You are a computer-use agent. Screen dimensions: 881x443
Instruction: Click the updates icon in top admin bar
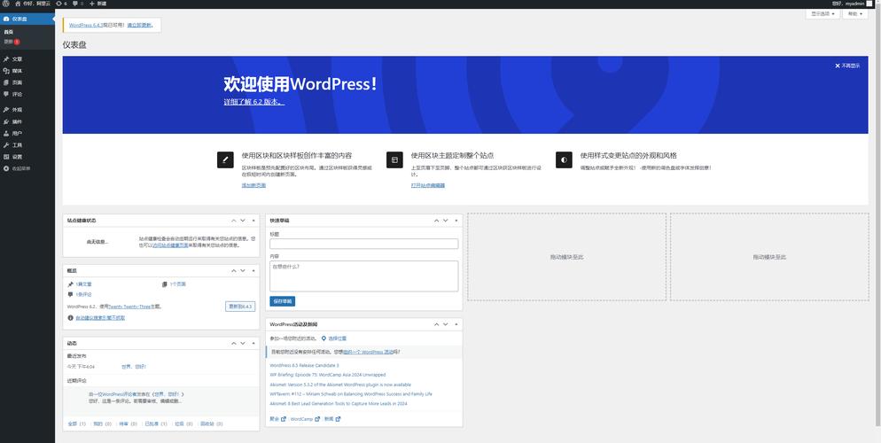pyautogui.click(x=61, y=4)
